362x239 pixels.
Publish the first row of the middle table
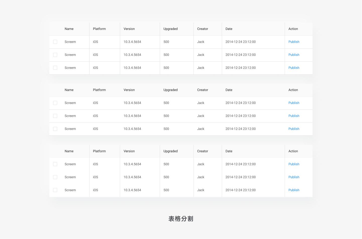pyautogui.click(x=294, y=103)
